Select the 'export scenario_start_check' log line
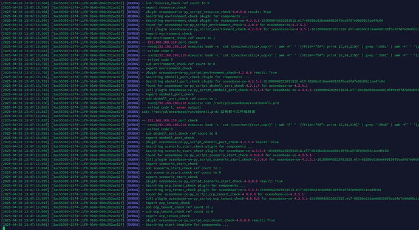The height and width of the screenshot is (230, 419). tap(169, 177)
